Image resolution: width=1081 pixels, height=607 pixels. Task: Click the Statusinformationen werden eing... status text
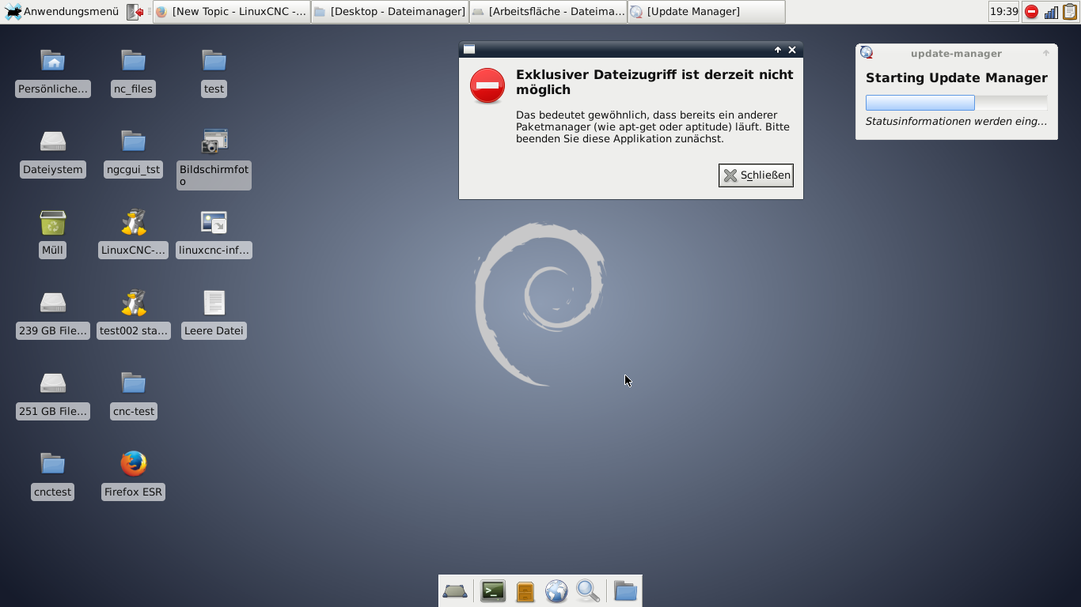click(x=956, y=122)
